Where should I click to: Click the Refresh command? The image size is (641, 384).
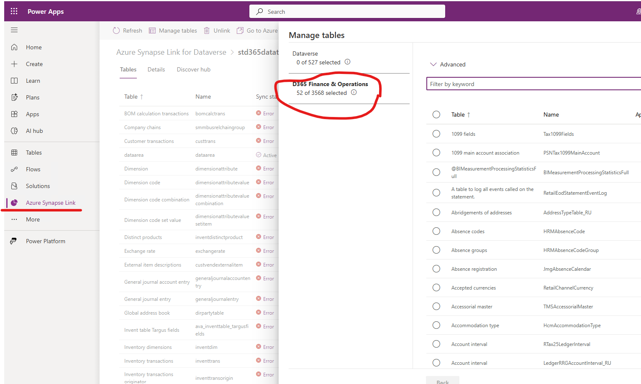point(128,31)
